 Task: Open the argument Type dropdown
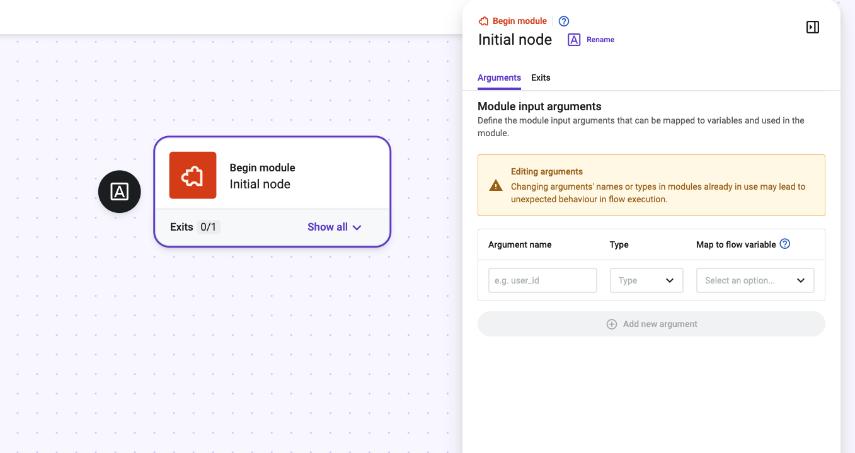pos(646,280)
